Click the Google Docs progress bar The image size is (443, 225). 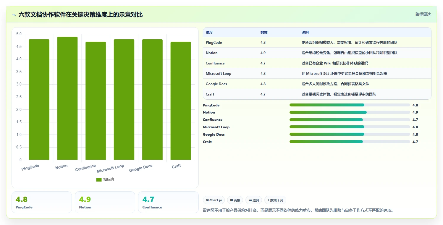point(350,134)
